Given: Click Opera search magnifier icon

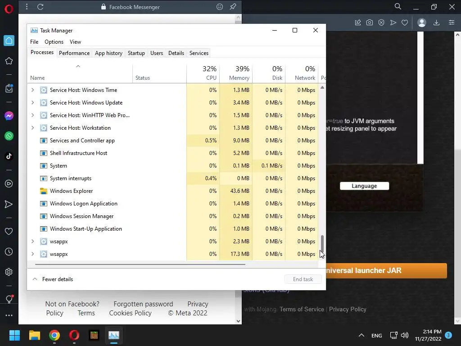Looking at the screenshot, I should tap(398, 6).
